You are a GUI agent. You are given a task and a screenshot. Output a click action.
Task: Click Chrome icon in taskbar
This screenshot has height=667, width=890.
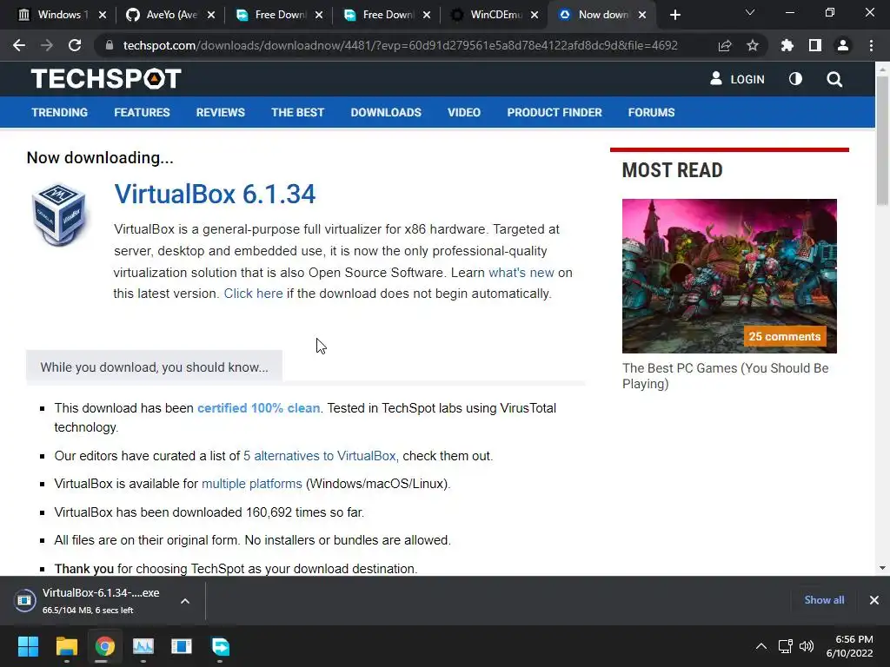point(105,646)
